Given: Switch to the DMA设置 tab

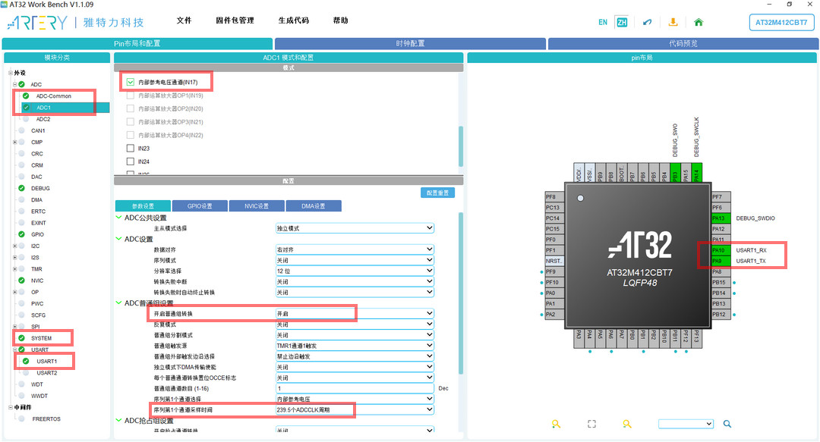Looking at the screenshot, I should point(314,206).
